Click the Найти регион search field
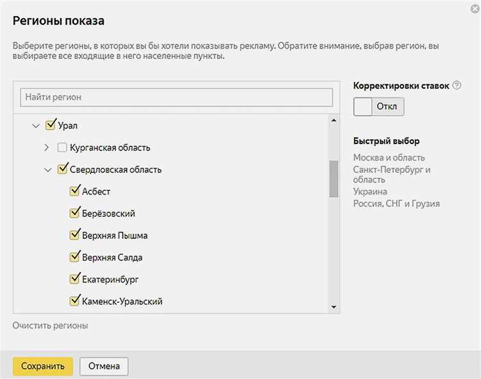Viewport: 481px width, 379px height. tap(176, 97)
